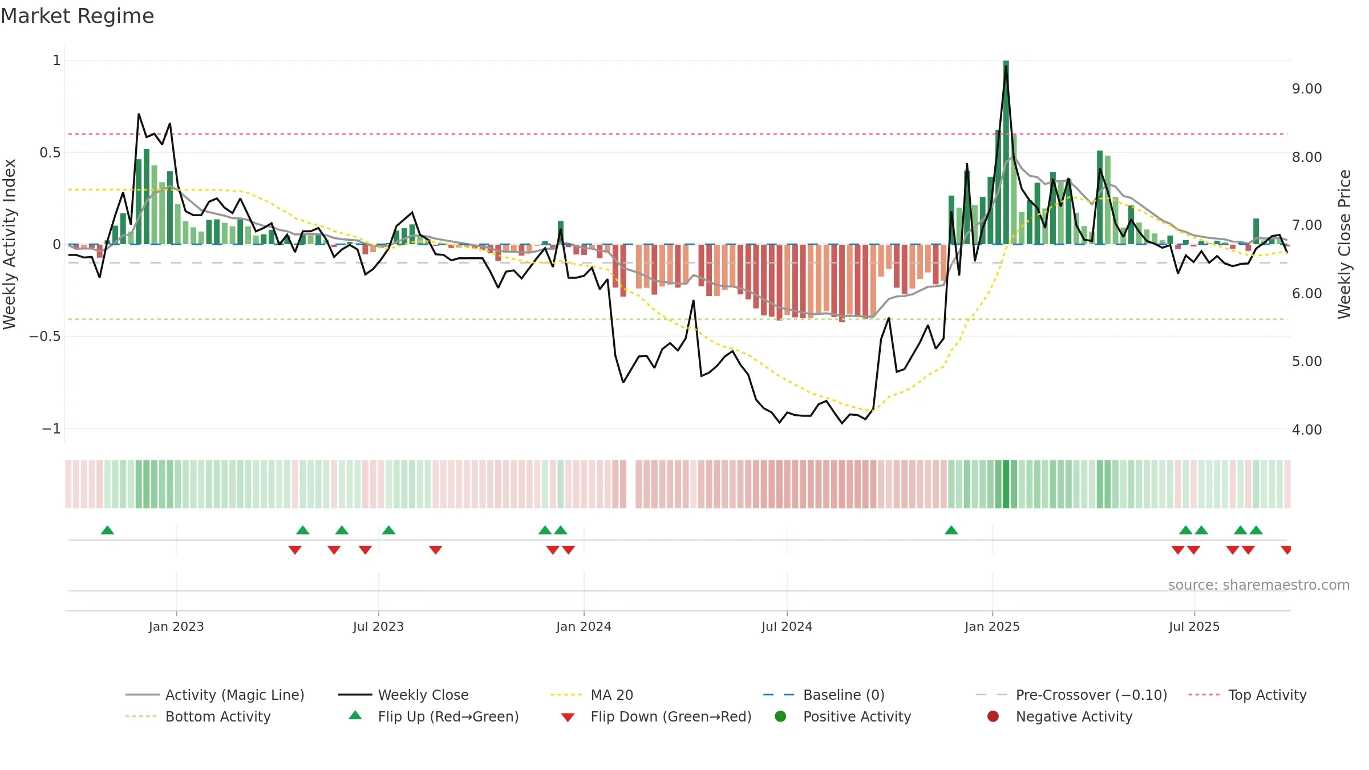This screenshot has width=1369, height=770.
Task: Toggle the Top Activity legend entry
Action: point(1247,695)
